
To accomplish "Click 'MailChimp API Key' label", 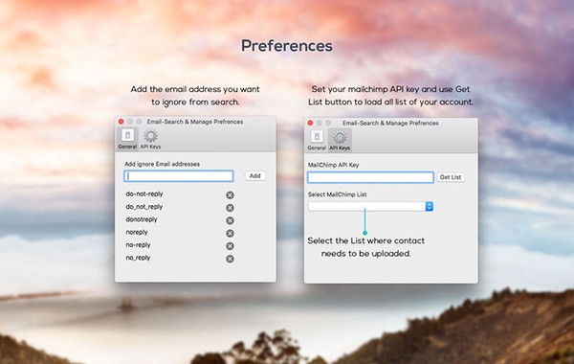I will [x=334, y=165].
